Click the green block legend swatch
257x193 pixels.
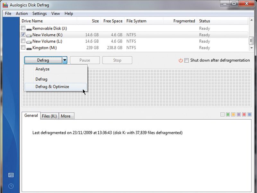pyautogui.click(x=228, y=114)
